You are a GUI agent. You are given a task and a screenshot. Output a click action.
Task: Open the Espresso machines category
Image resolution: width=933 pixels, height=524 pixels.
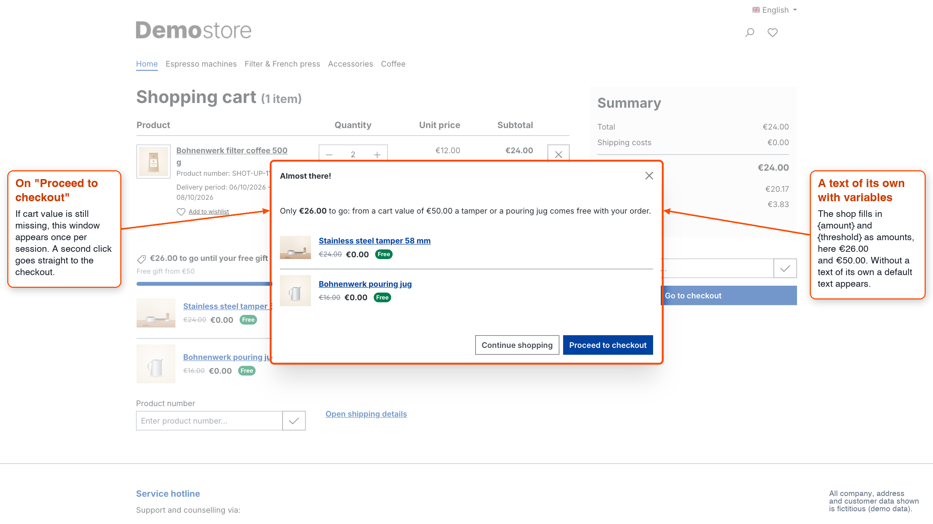point(201,64)
